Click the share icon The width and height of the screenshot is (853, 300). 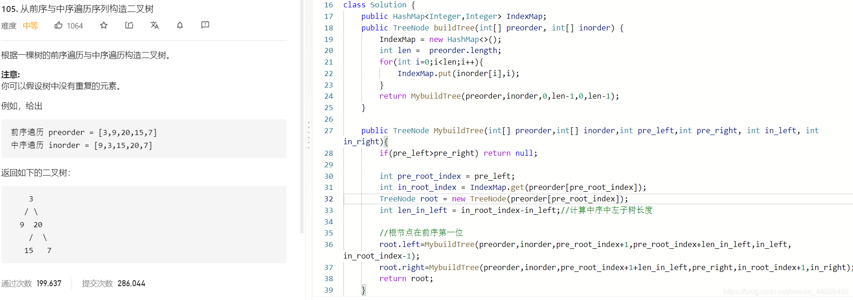[129, 25]
